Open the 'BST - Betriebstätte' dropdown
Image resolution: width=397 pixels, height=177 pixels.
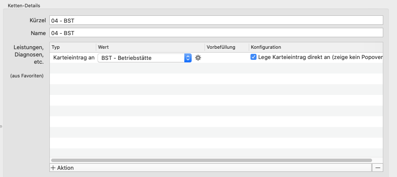144,58
